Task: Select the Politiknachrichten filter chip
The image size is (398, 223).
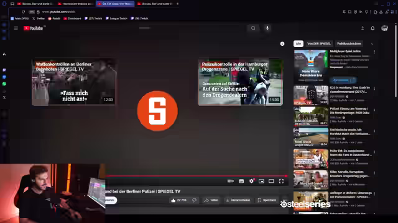Action: coord(349,43)
